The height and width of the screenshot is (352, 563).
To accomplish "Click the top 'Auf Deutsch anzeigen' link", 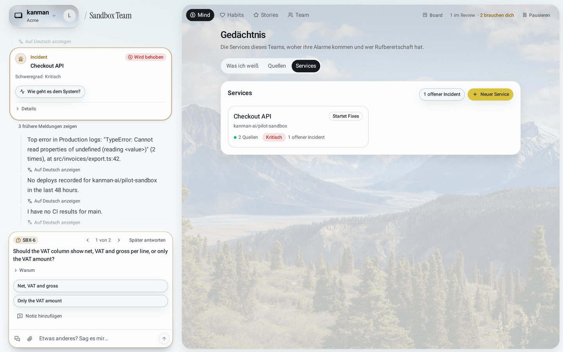I will pos(45,41).
